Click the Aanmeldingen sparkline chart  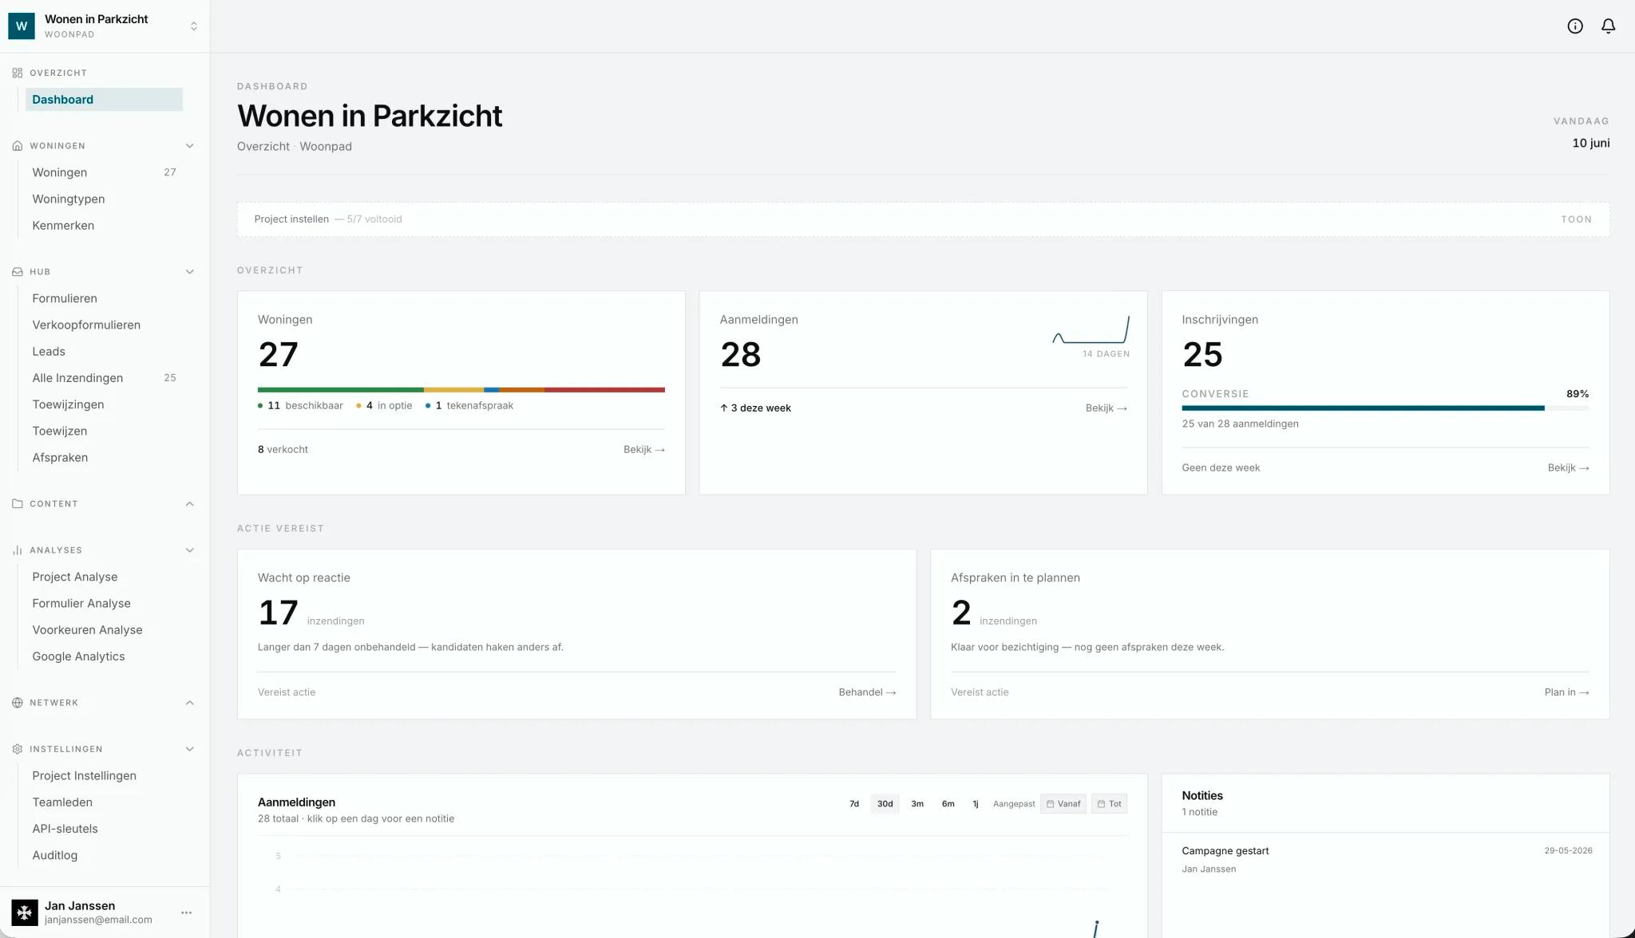(1091, 330)
